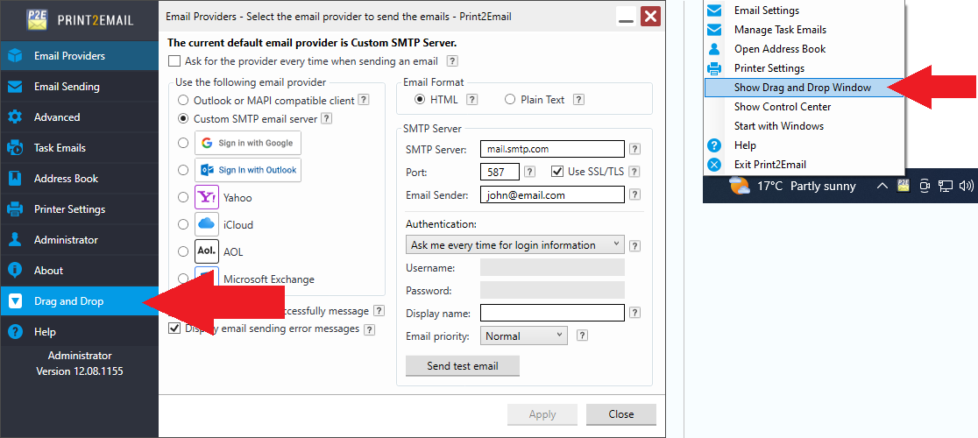The width and height of the screenshot is (978, 438).
Task: Click help icon next to Custom SMTP email server
Action: 326,118
